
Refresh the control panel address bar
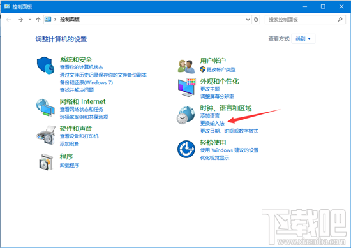tap(256, 20)
